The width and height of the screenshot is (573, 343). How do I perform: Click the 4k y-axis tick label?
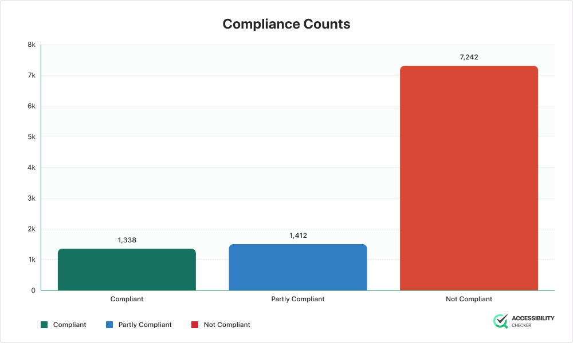point(31,167)
